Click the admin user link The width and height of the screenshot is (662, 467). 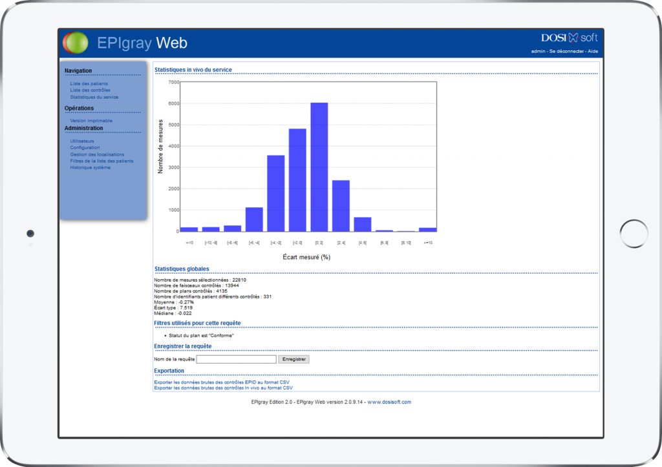click(538, 51)
